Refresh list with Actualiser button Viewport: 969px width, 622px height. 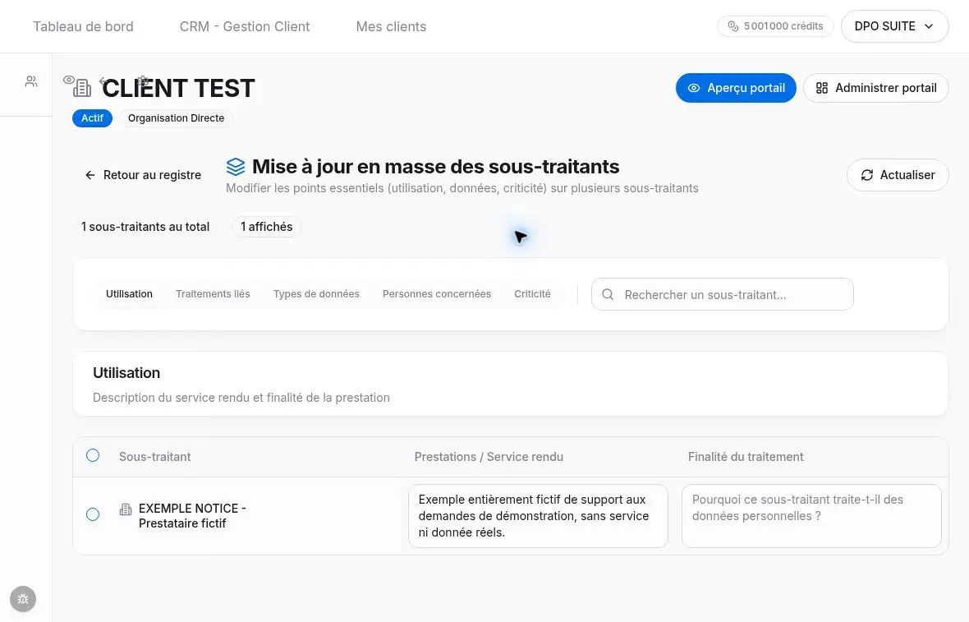click(898, 175)
